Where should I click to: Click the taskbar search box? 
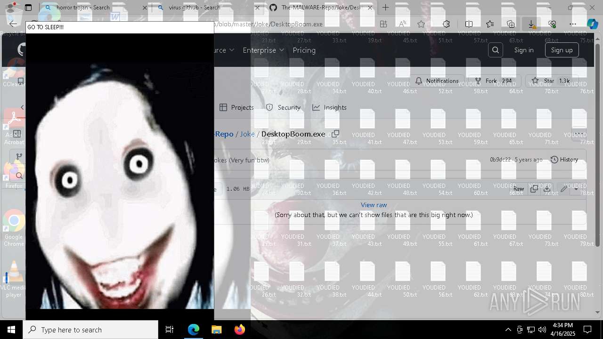pos(90,330)
